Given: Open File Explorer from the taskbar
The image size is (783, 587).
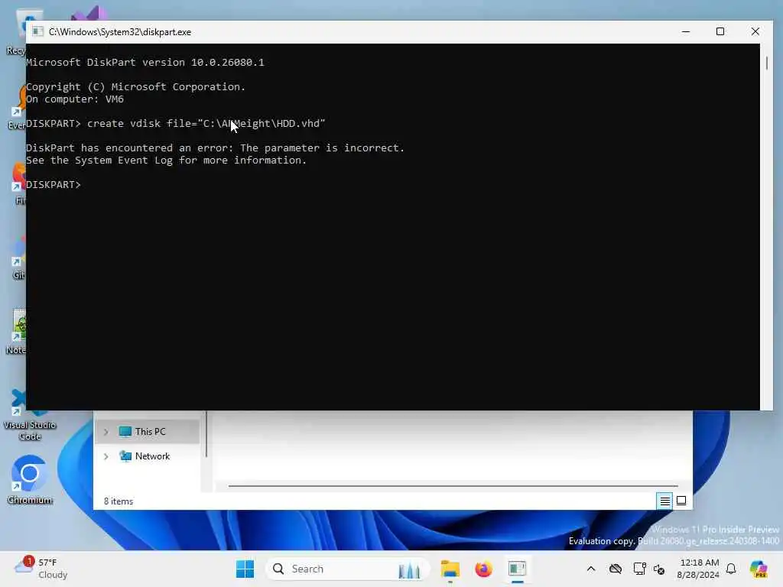Looking at the screenshot, I should [x=450, y=569].
